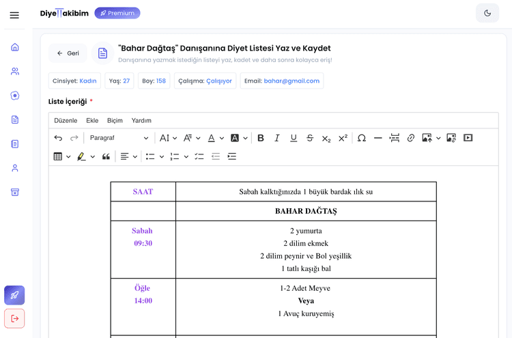The image size is (512, 338).
Task: Open the clients (people) icon in sidebar
Action: point(15,71)
